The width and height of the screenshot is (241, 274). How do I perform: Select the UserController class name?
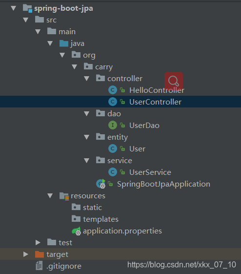[x=155, y=102]
